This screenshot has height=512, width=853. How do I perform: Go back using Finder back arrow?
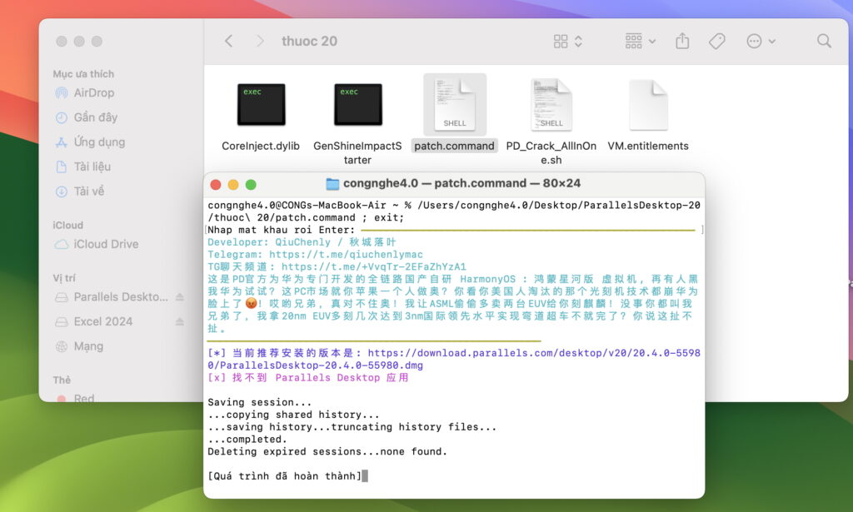229,41
